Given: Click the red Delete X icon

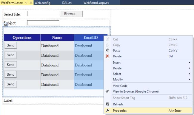Looking at the screenshot, I should (107, 56).
